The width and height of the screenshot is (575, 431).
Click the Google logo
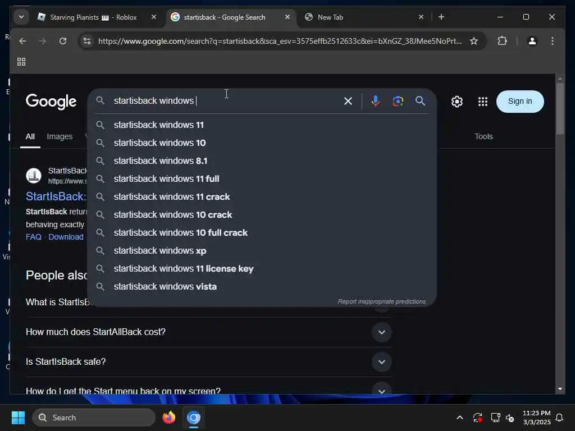coord(51,101)
